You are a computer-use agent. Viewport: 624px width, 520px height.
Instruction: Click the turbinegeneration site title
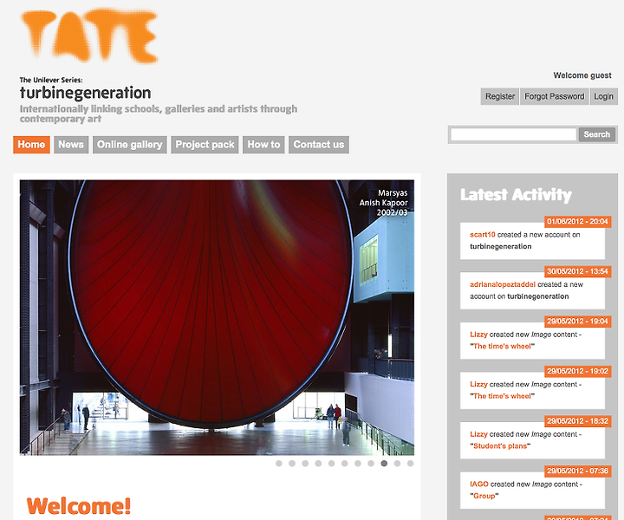click(x=86, y=93)
